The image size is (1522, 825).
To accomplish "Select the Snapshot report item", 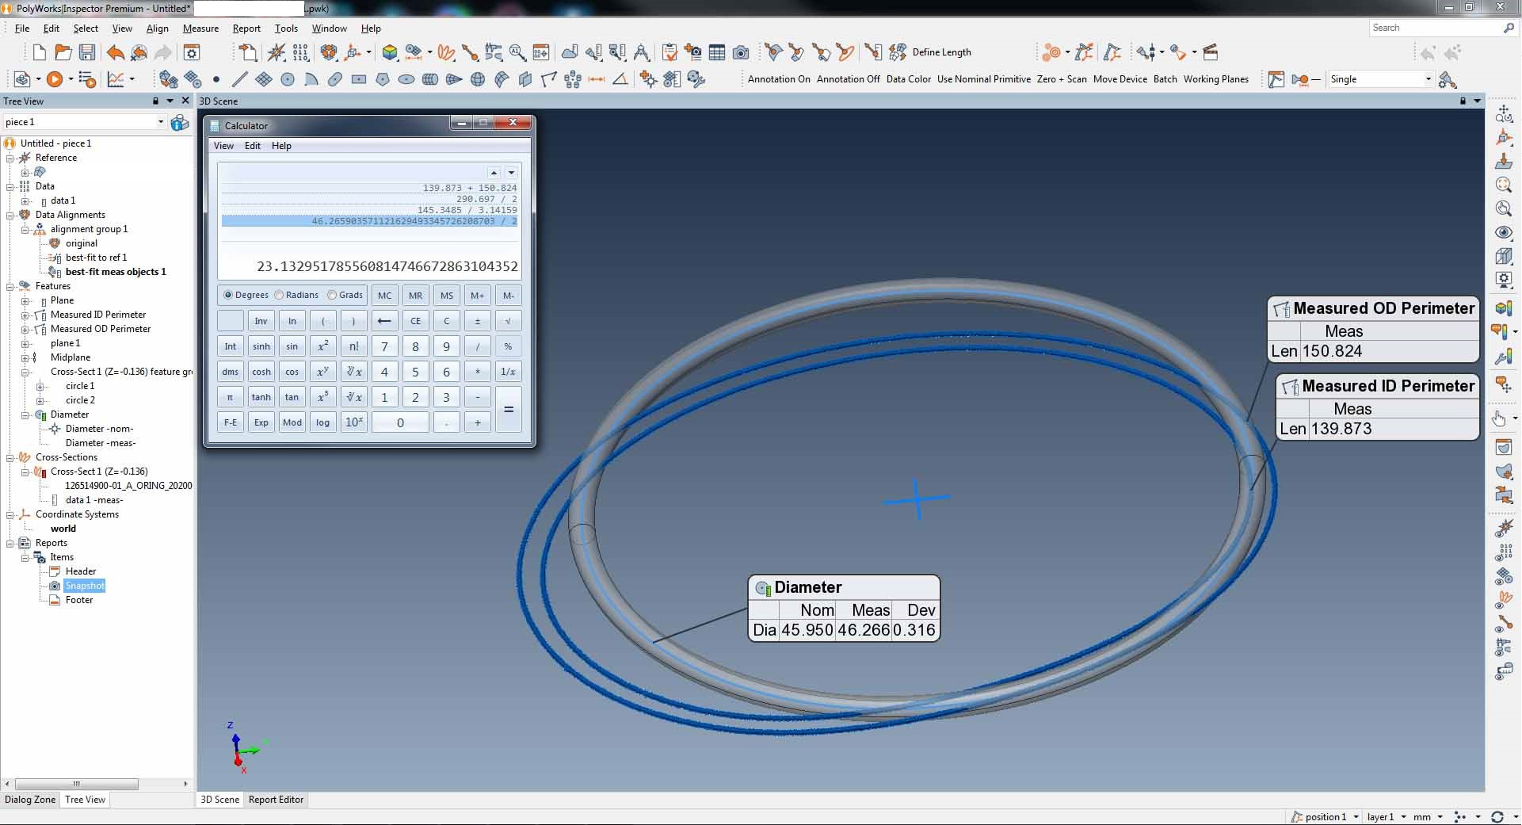I will coord(85,586).
